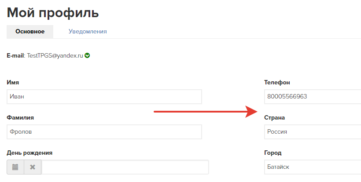This screenshot has height=182, width=361.
Task: Click the Имя field label
Action: point(13,83)
